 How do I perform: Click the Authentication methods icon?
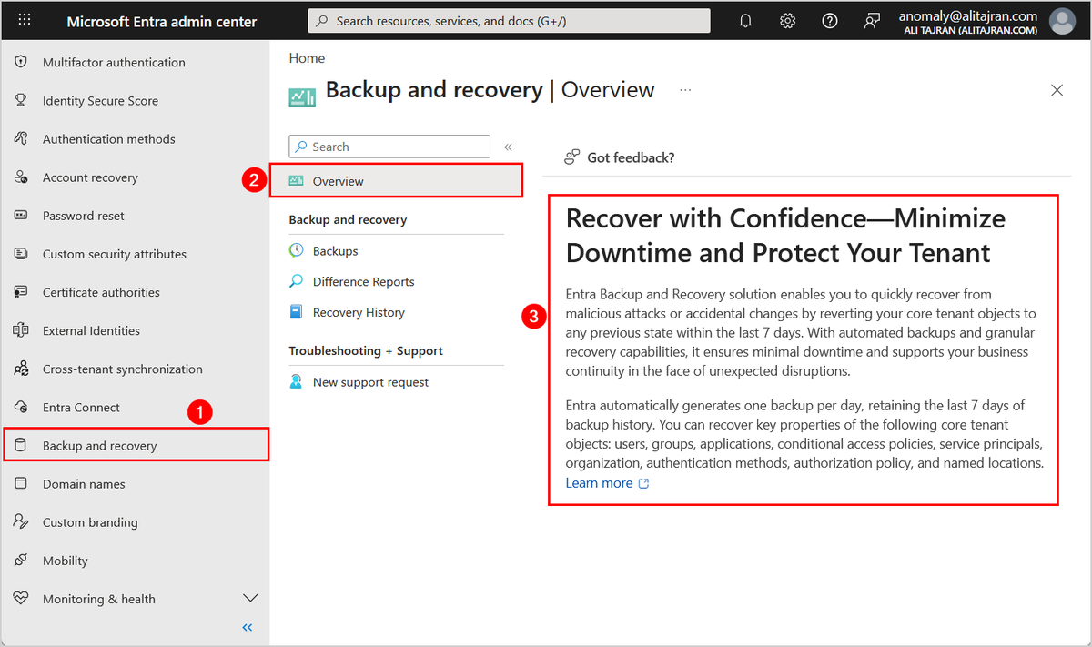tap(22, 139)
